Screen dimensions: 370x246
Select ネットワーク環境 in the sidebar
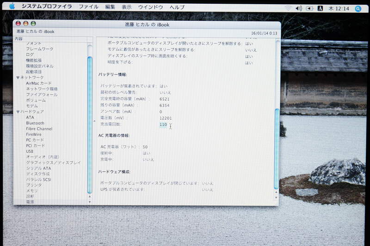pyautogui.click(x=42, y=89)
